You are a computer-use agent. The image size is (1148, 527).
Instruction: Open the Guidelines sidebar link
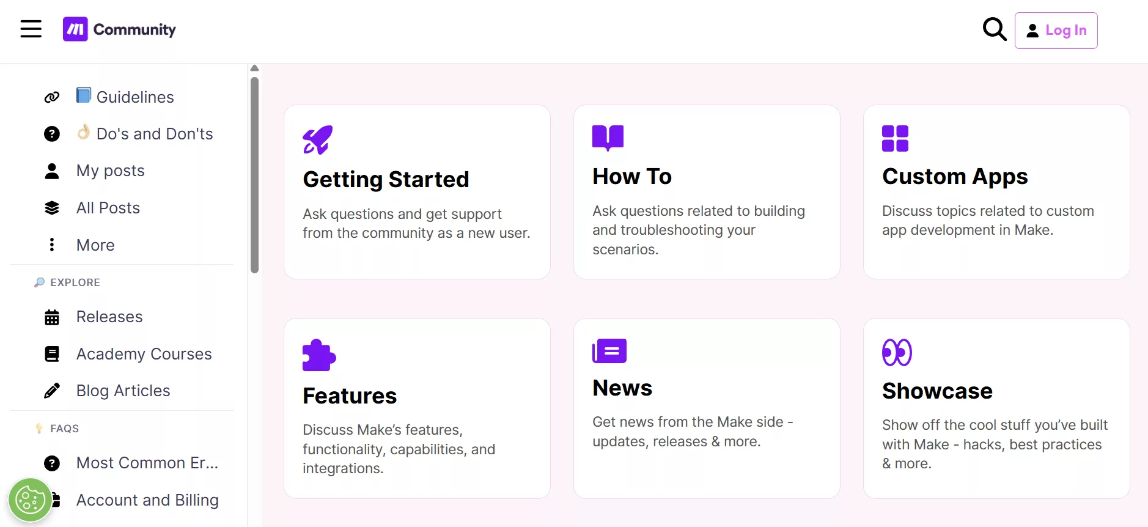(135, 97)
